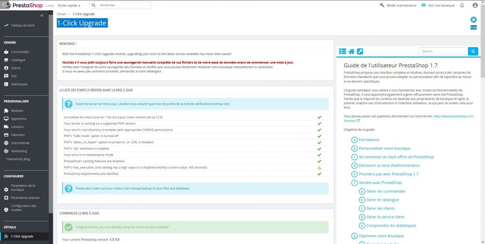Click Configuration des cookies icon
Image resolution: width=485 pixels, height=244 pixels.
click(6, 210)
